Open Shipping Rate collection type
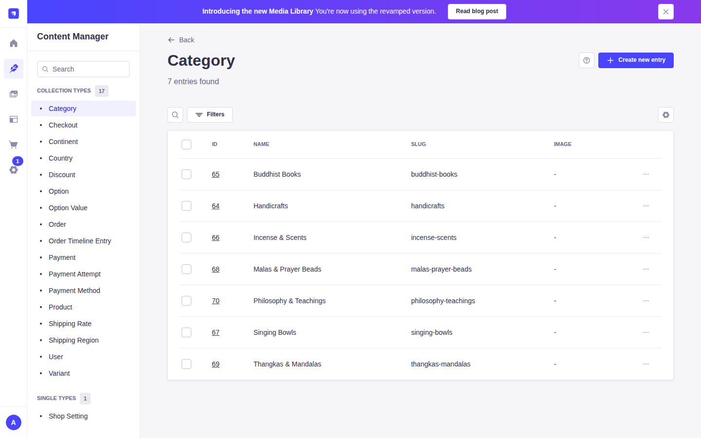This screenshot has width=701, height=438. pyautogui.click(x=83, y=324)
